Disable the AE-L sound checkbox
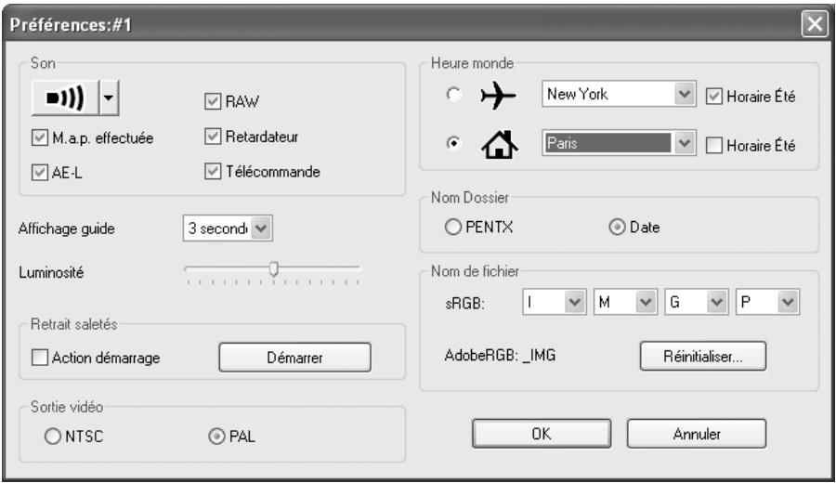This screenshot has height=483, width=836. pos(39,173)
